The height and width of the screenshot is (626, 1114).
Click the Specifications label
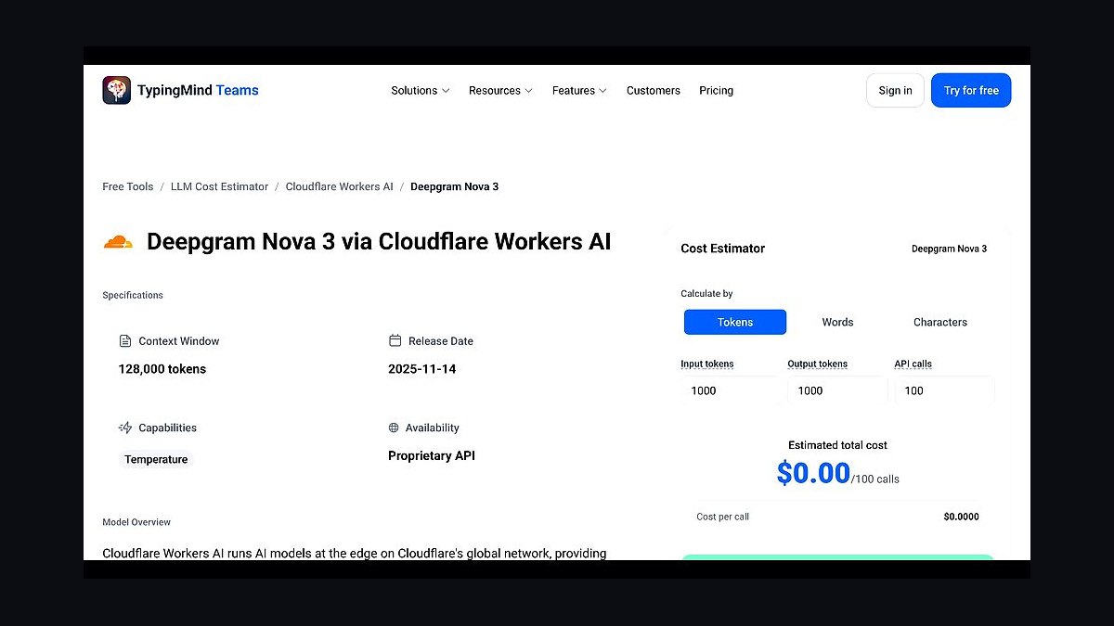click(133, 295)
